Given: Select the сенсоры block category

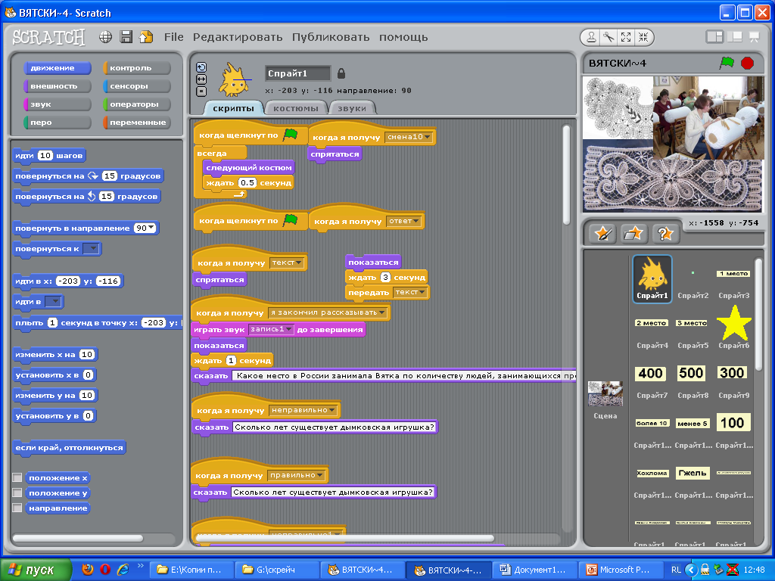Looking at the screenshot, I should click(x=137, y=86).
